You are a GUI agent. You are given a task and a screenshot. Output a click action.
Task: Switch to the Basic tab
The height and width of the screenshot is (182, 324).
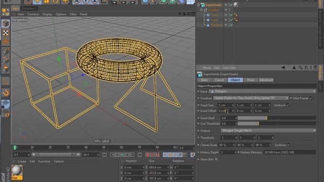(205, 80)
